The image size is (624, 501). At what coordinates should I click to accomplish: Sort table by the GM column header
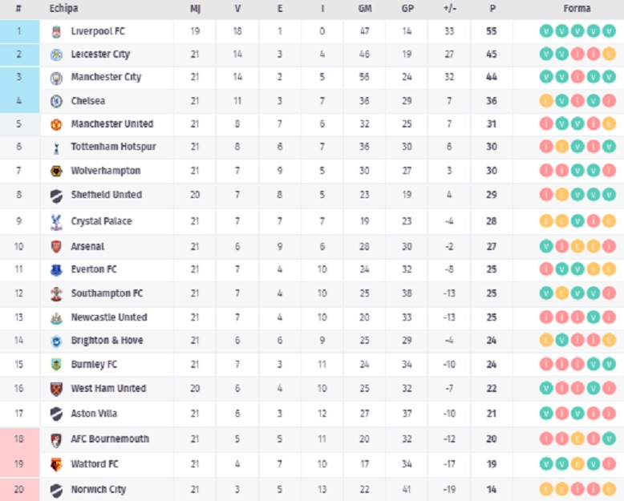364,9
